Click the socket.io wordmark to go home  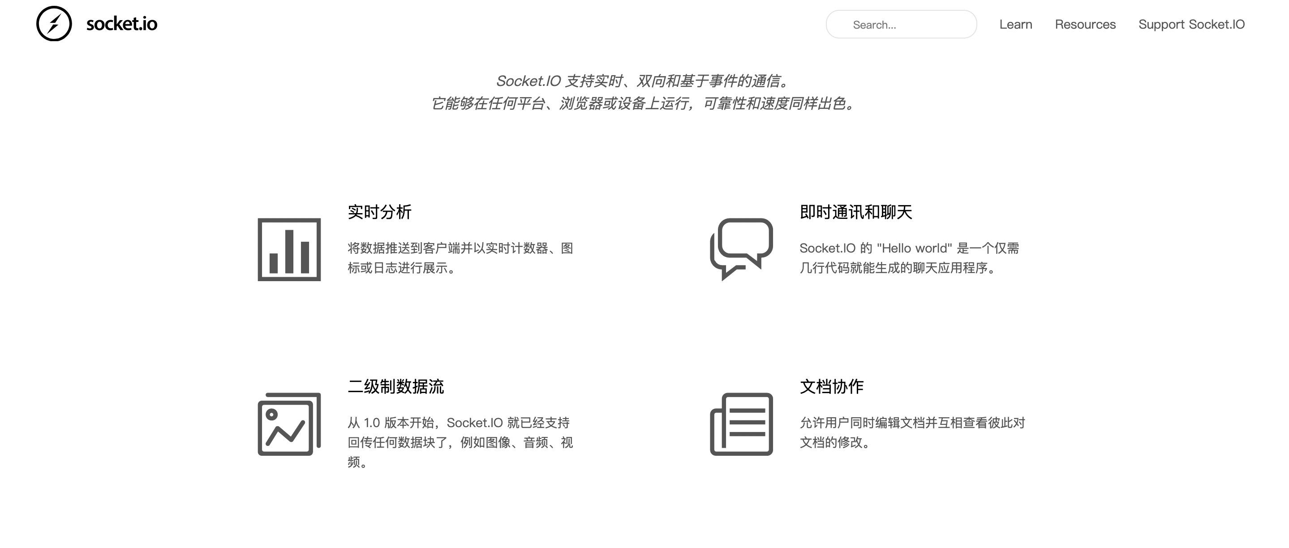coord(121,23)
